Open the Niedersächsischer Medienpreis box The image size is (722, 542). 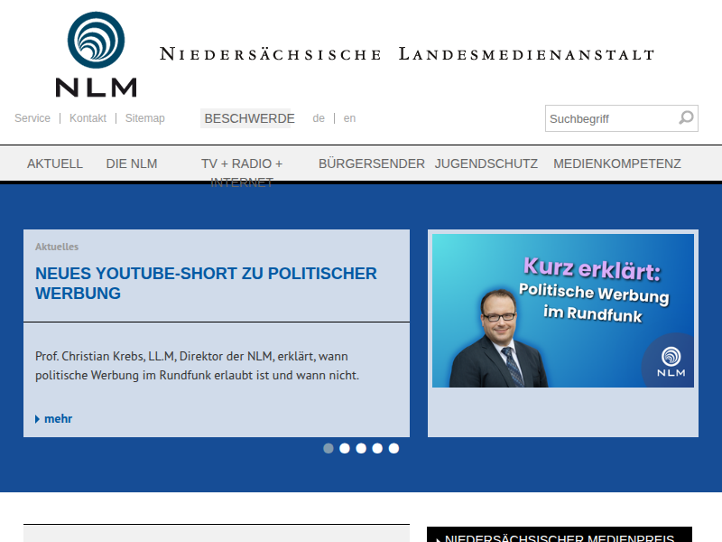(560, 535)
